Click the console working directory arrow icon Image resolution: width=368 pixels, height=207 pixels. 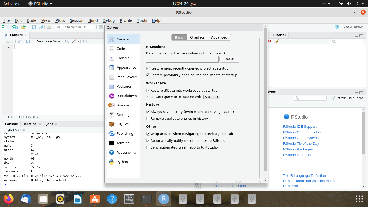(23, 130)
